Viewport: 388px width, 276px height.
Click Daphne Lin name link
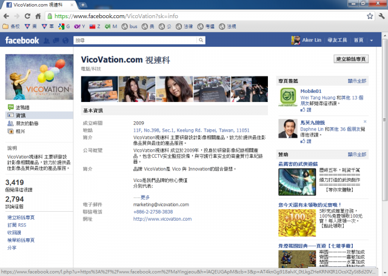point(312,129)
